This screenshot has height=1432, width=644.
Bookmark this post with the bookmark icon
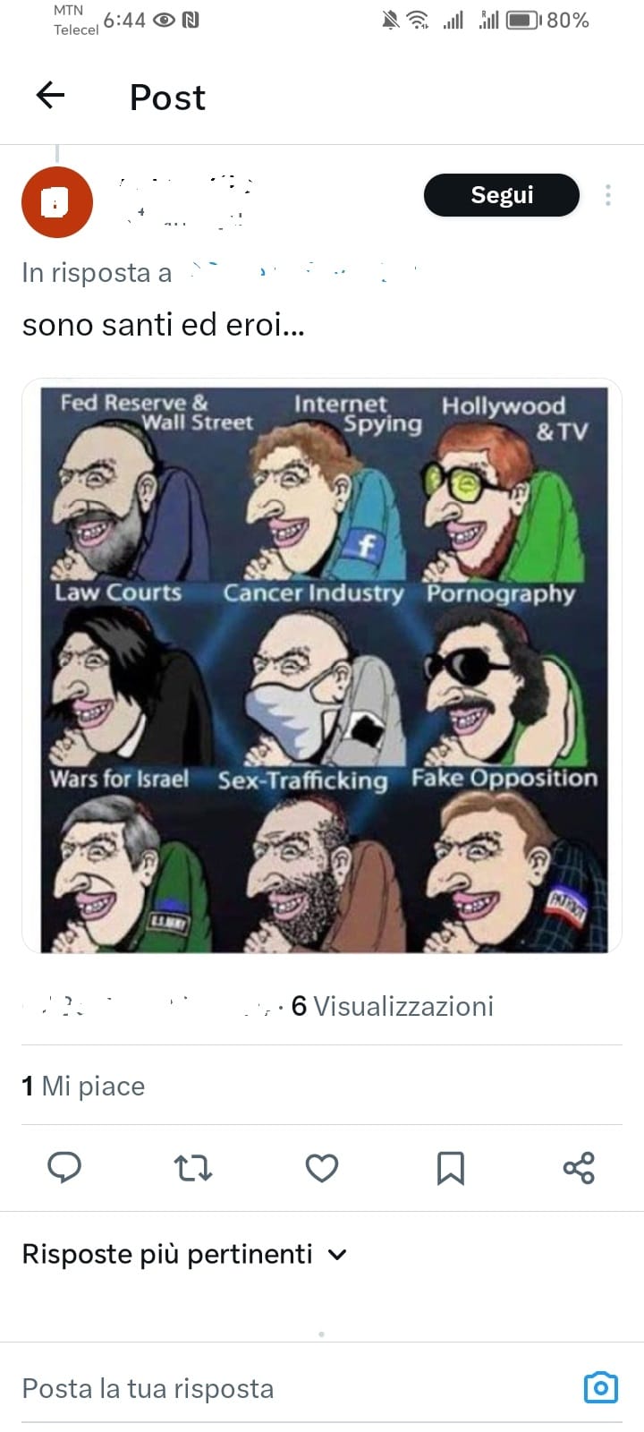(450, 1168)
